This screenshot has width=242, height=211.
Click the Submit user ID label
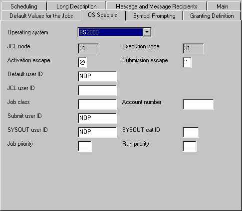pos(24,116)
